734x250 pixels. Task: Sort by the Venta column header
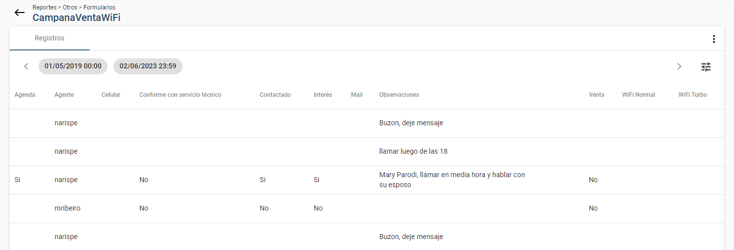pyautogui.click(x=596, y=95)
